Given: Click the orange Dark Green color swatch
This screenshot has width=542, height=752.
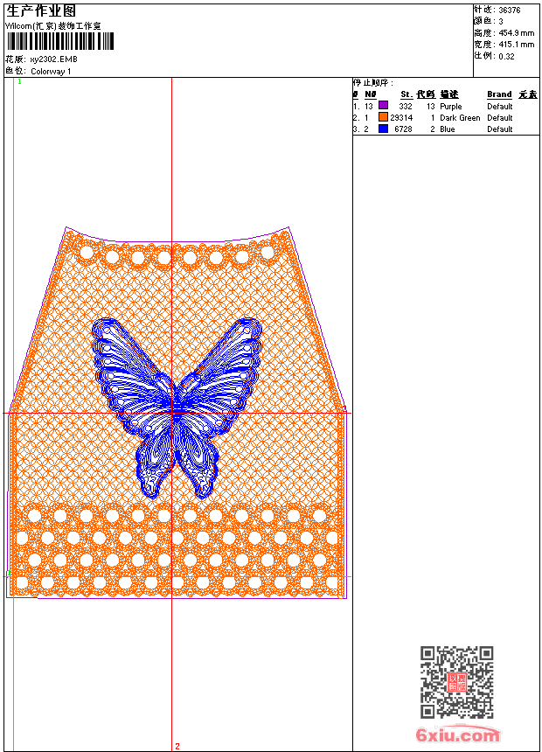Looking at the screenshot, I should click(383, 117).
